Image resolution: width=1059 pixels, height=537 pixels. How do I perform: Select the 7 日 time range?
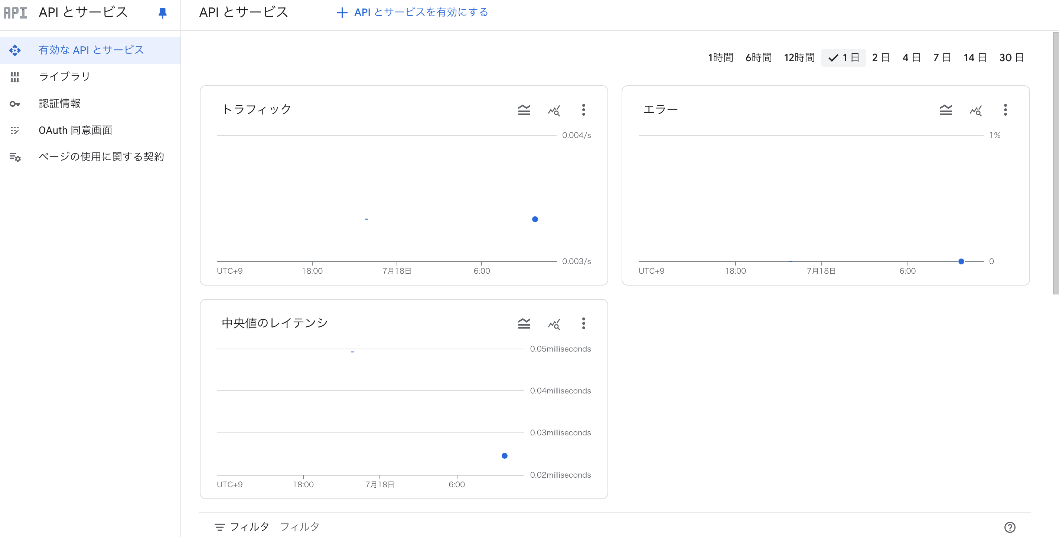pos(941,57)
